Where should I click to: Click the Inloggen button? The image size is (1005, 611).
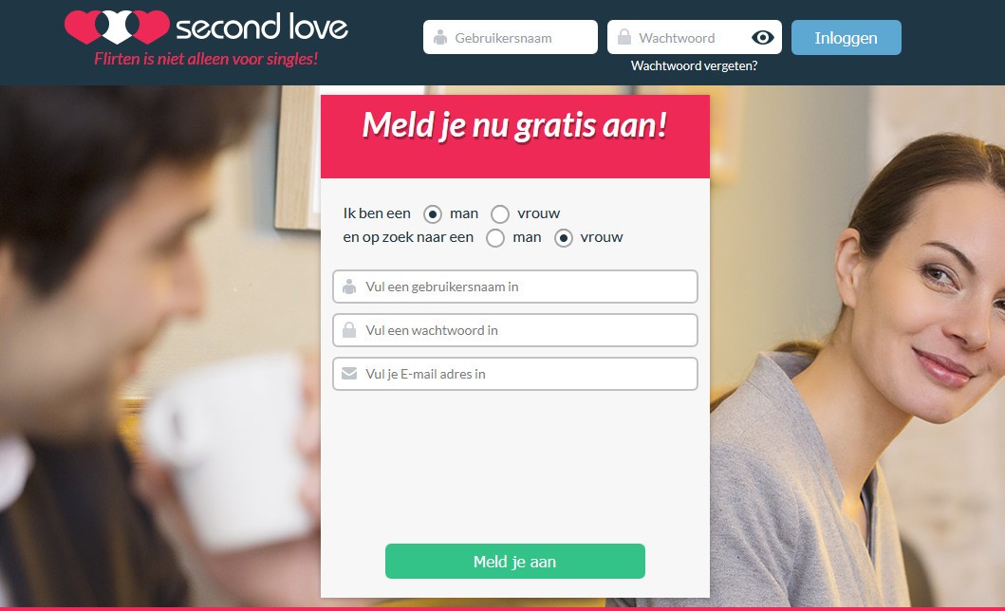[x=847, y=38]
